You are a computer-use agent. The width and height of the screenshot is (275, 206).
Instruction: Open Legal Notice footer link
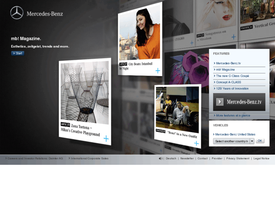point(261,158)
